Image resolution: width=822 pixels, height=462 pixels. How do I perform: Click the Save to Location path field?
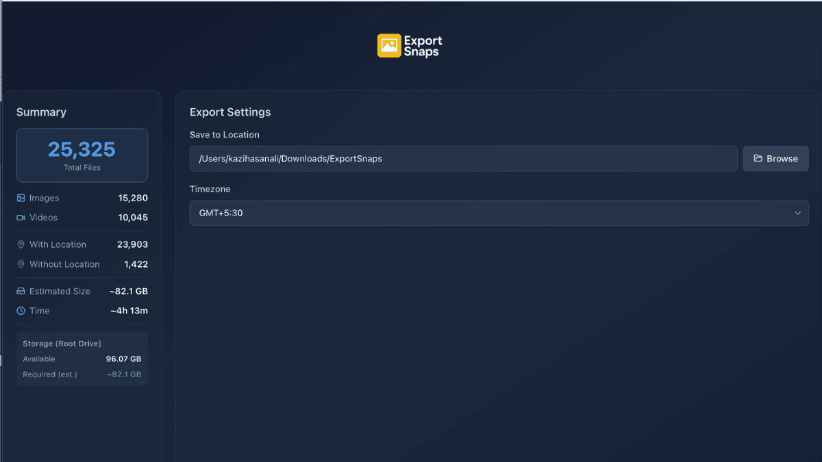coord(463,159)
